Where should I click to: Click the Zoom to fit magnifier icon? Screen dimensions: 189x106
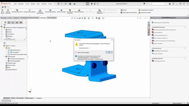[x=72, y=18]
